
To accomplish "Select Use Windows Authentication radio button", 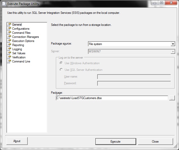I will 61,63.
